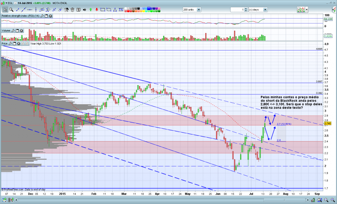Select the pointer cursor tool

(5, 10)
